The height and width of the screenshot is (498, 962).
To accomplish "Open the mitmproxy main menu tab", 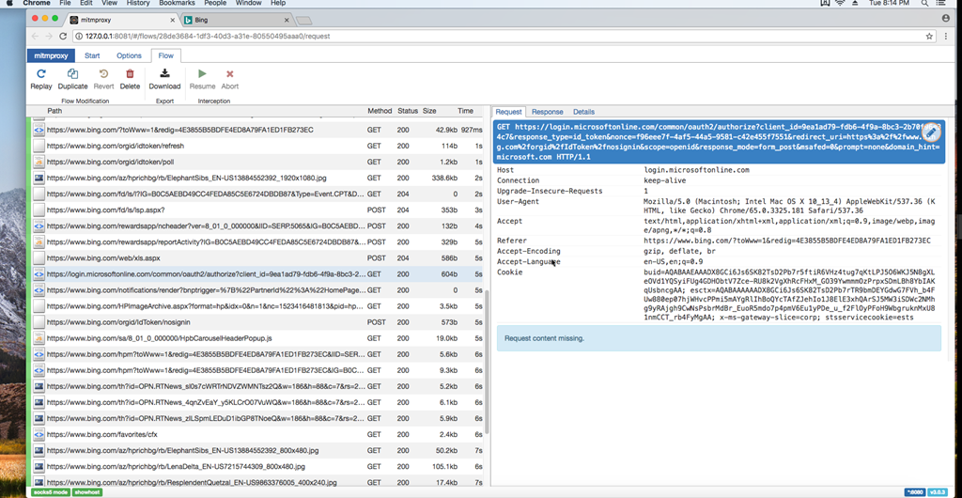I will [x=51, y=55].
